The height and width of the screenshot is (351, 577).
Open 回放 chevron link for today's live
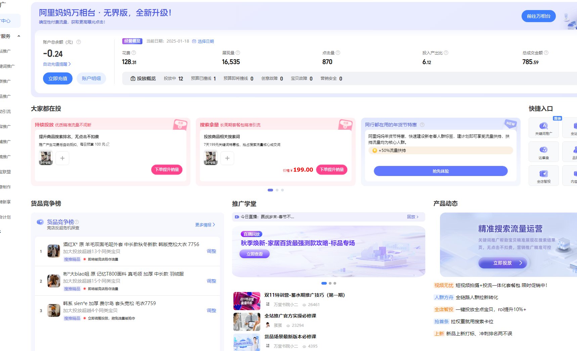[x=413, y=217]
